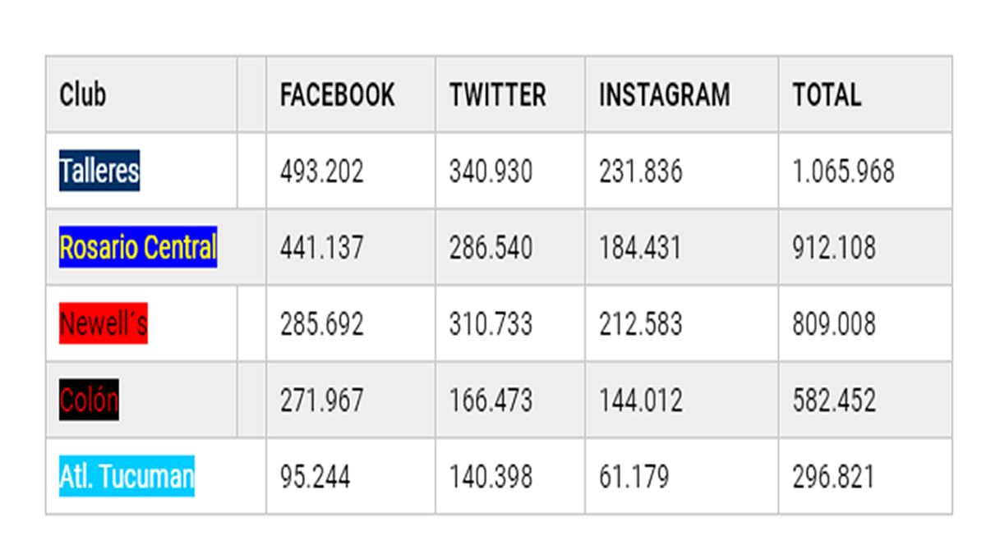
Task: Select the light-blue Atl. Tucuman label
Action: coord(127,477)
